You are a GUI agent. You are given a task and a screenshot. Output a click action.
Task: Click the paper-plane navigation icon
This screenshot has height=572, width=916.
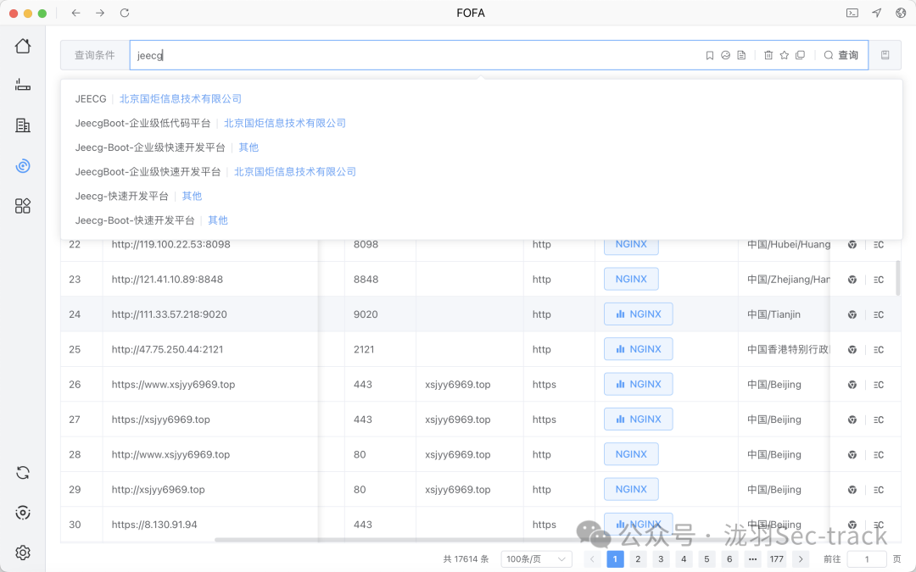[x=877, y=13]
